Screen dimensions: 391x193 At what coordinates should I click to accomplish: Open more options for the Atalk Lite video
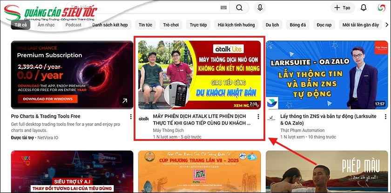coord(258,117)
